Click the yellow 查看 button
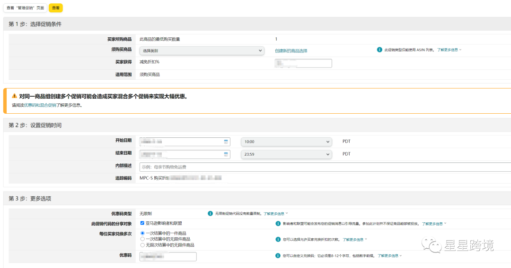511x268 pixels. pyautogui.click(x=56, y=8)
